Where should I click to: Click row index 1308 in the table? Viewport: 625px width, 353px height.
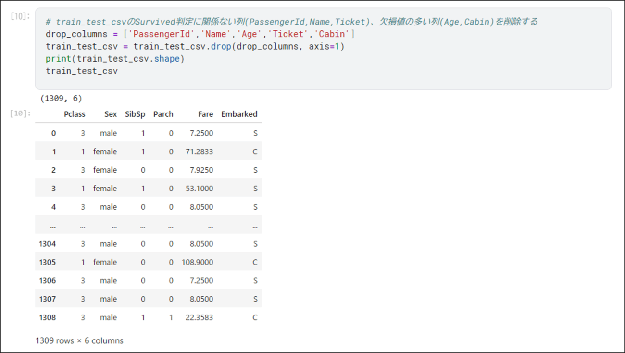pos(48,317)
